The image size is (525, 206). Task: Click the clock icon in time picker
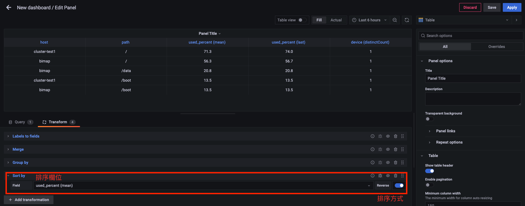354,20
